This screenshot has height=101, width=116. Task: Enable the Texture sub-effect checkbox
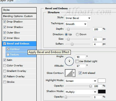pos(8,55)
